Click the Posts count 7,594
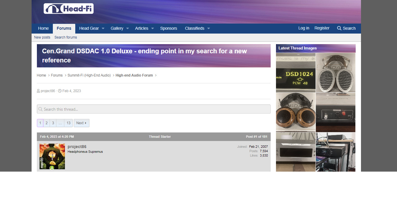Viewport: 397px width, 219px height. click(264, 151)
